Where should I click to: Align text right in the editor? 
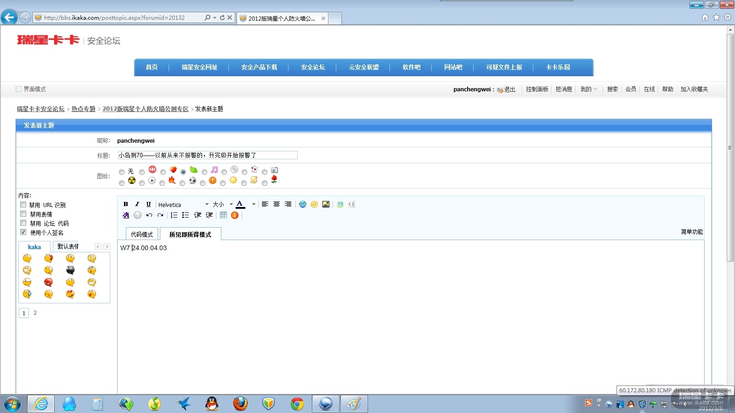pos(288,204)
